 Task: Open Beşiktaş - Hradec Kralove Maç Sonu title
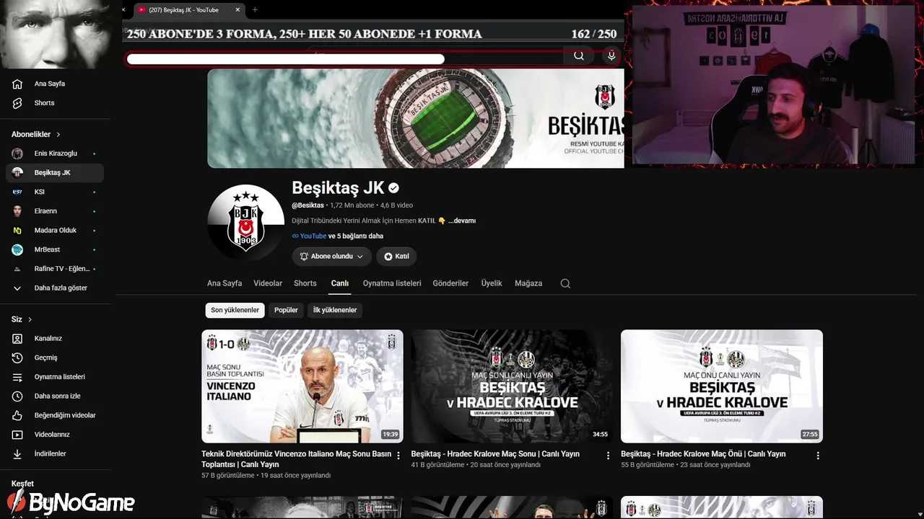pyautogui.click(x=495, y=454)
